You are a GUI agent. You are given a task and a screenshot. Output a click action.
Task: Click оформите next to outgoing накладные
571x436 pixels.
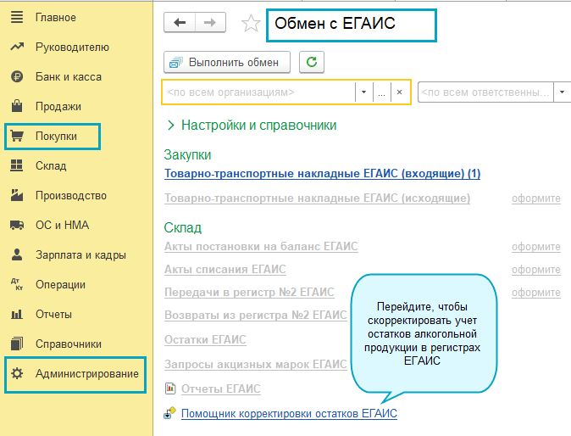(536, 198)
